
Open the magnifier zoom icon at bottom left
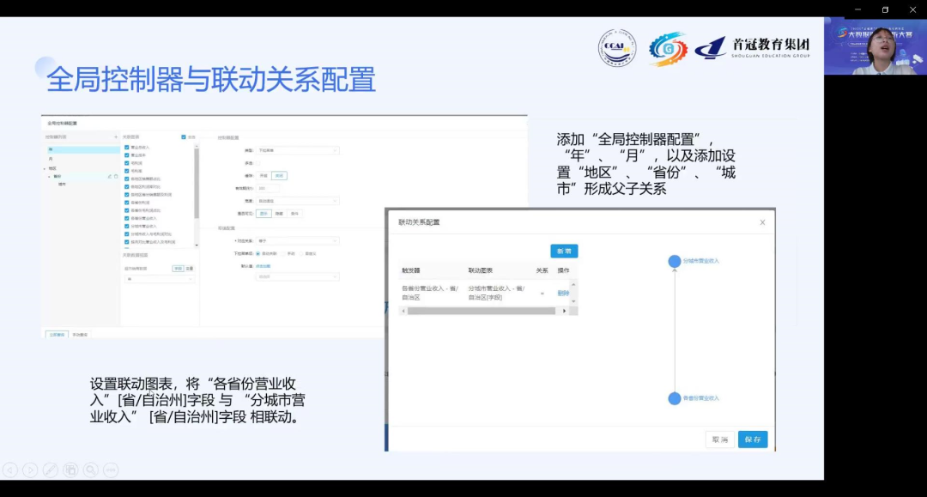point(90,470)
